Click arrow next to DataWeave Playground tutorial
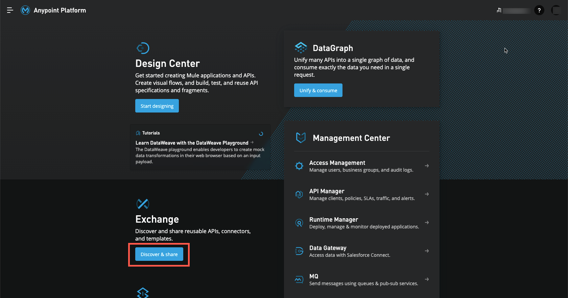The height and width of the screenshot is (298, 568). click(252, 143)
